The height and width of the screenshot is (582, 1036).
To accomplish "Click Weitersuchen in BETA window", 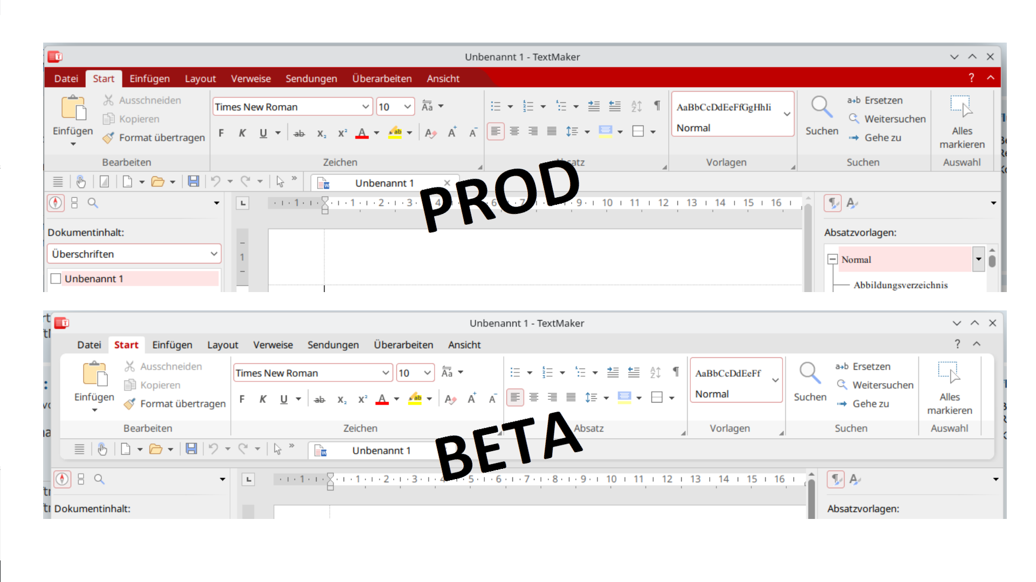I will 875,385.
